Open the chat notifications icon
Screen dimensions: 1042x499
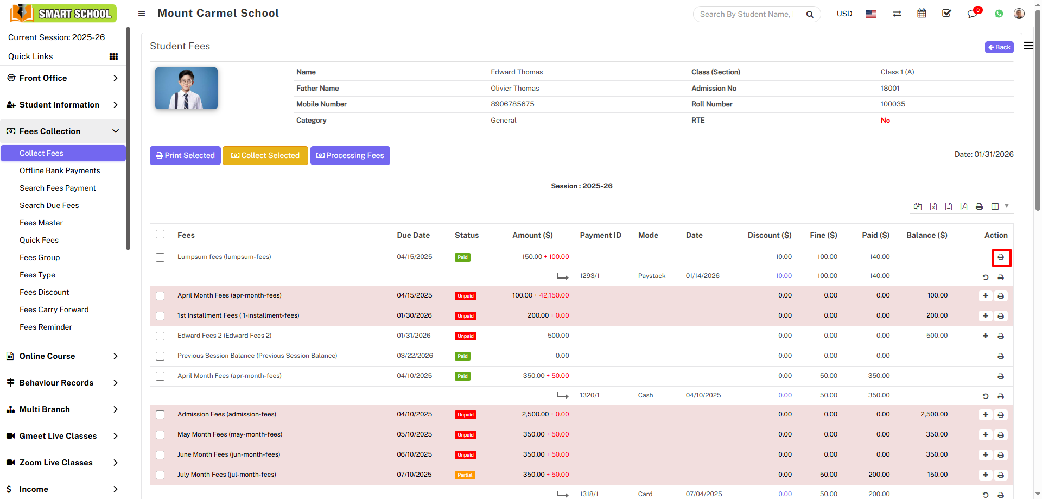tap(972, 14)
